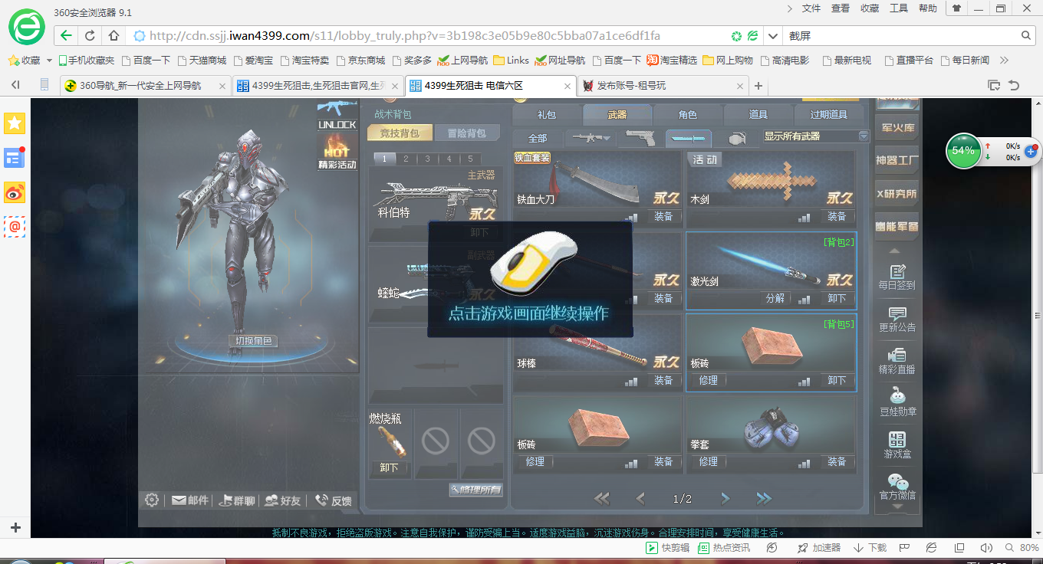Switch to backpack slot 2
This screenshot has width=1043, height=564.
click(406, 159)
